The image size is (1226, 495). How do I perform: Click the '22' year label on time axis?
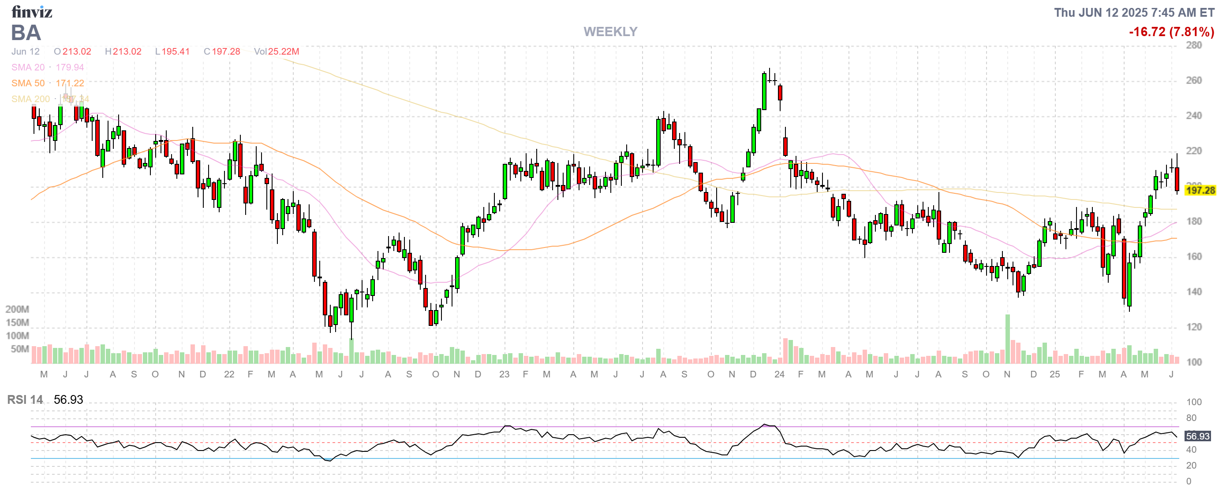229,374
